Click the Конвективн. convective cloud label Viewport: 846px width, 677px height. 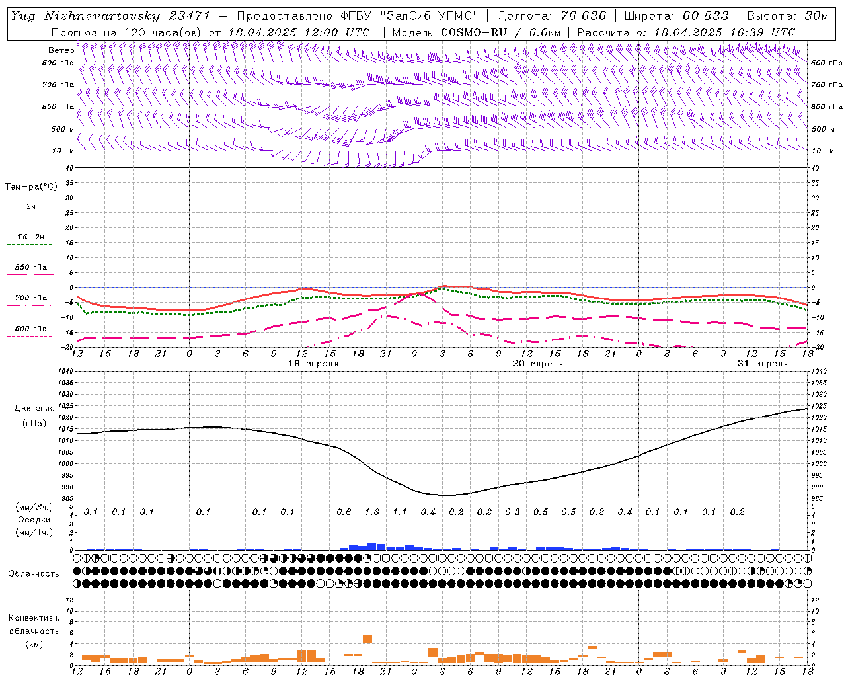click(34, 618)
